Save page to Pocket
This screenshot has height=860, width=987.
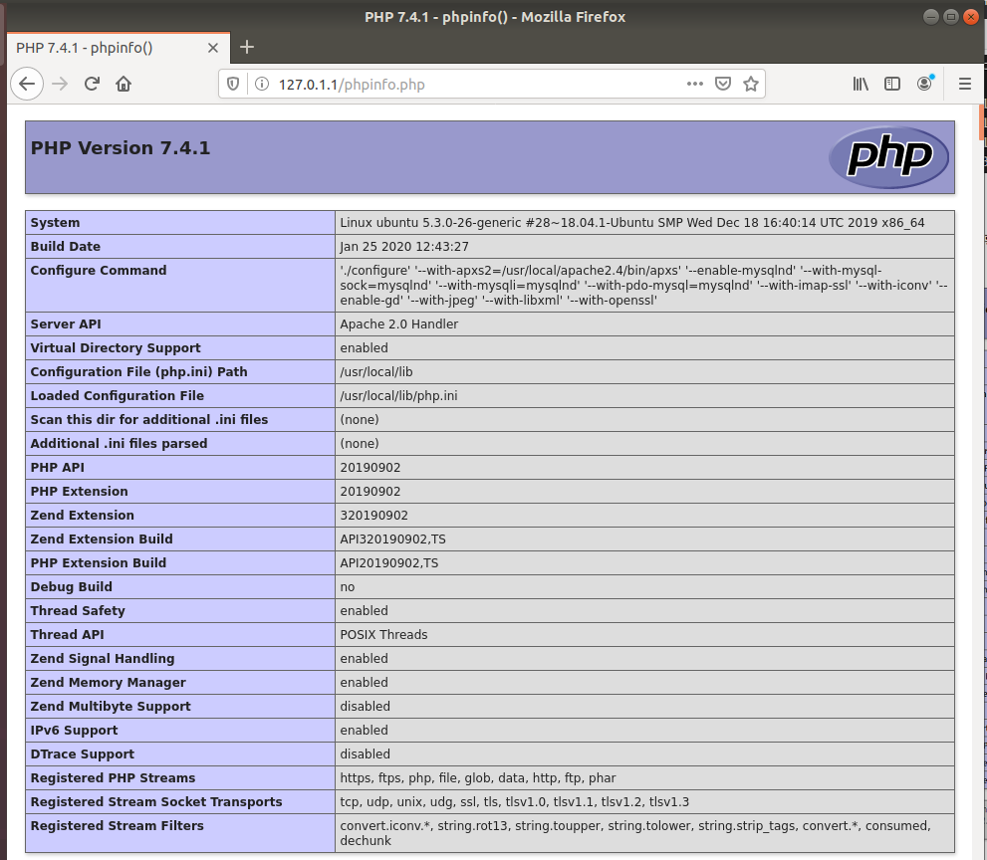click(x=723, y=84)
